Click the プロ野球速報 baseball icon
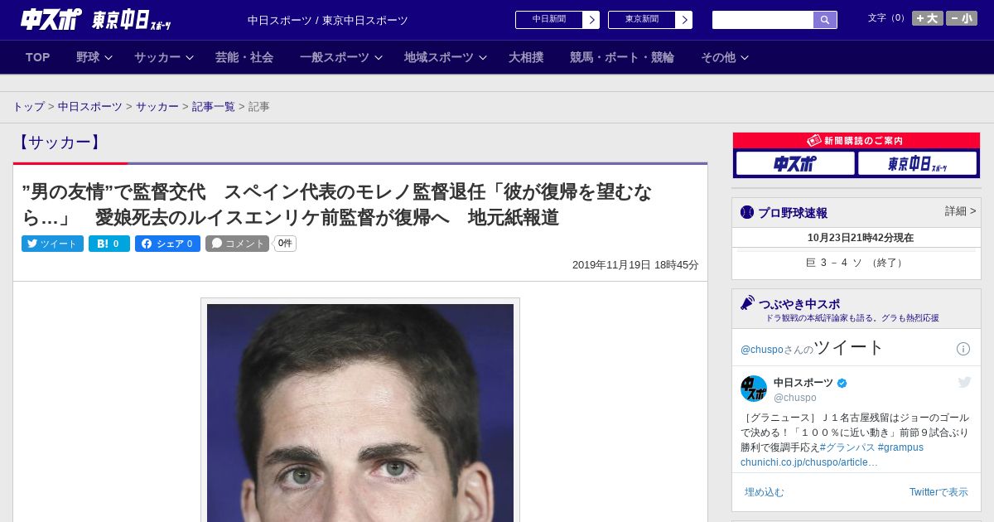Viewport: 994px width, 522px height. [x=747, y=212]
